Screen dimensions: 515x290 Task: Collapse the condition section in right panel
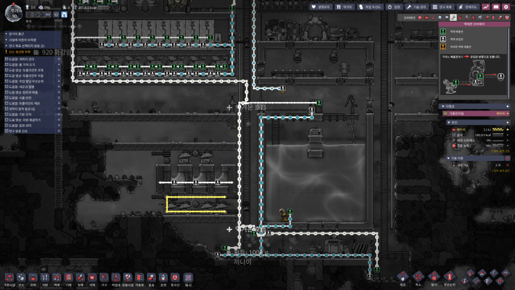tap(448, 122)
